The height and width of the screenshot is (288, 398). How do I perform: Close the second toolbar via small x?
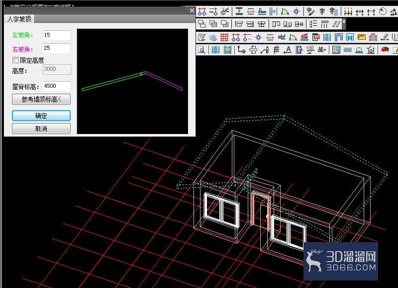click(344, 21)
